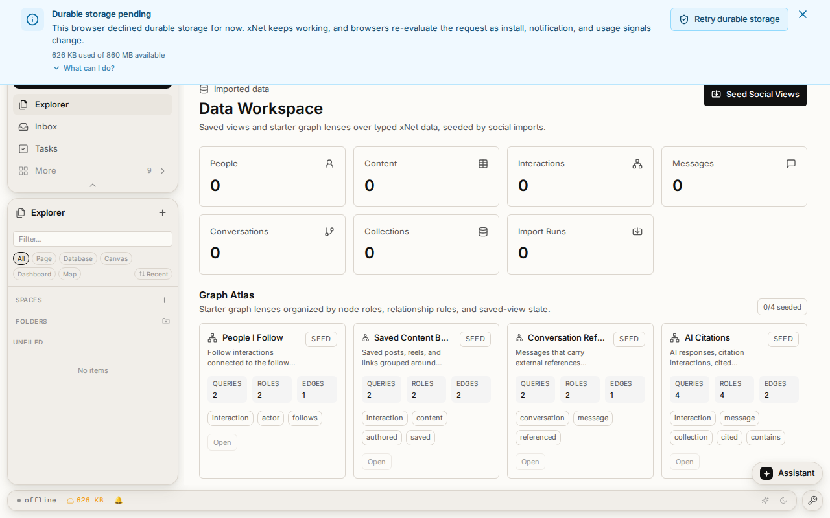Click the graph icon on AI Citations card
Screen dimensions: 830x518
pyautogui.click(x=674, y=338)
